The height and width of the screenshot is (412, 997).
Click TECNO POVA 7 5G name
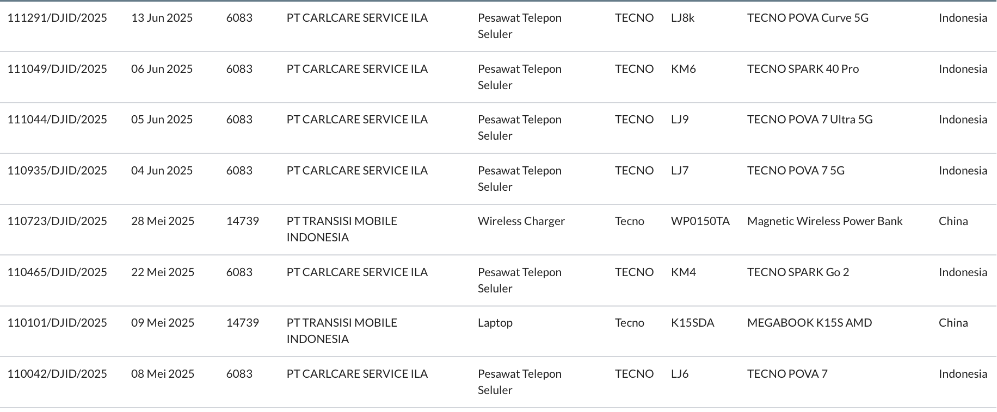tap(796, 171)
